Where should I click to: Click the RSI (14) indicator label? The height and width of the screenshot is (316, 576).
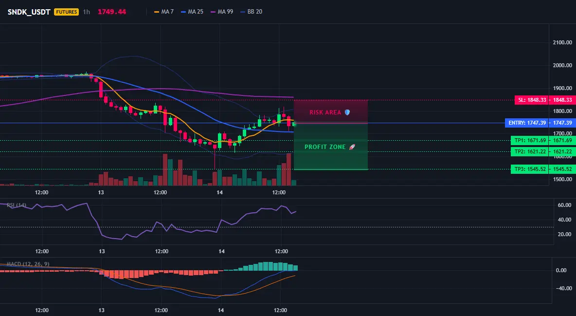17,205
